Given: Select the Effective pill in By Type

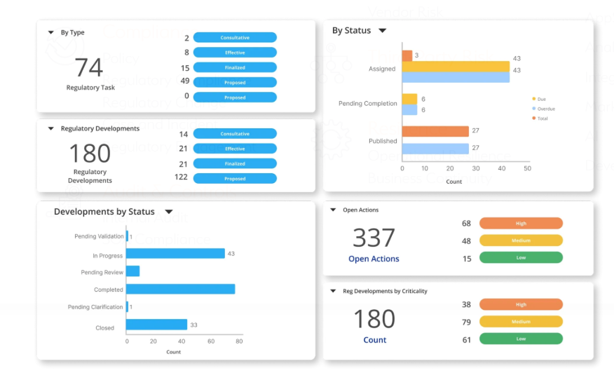Looking at the screenshot, I should coord(235,53).
